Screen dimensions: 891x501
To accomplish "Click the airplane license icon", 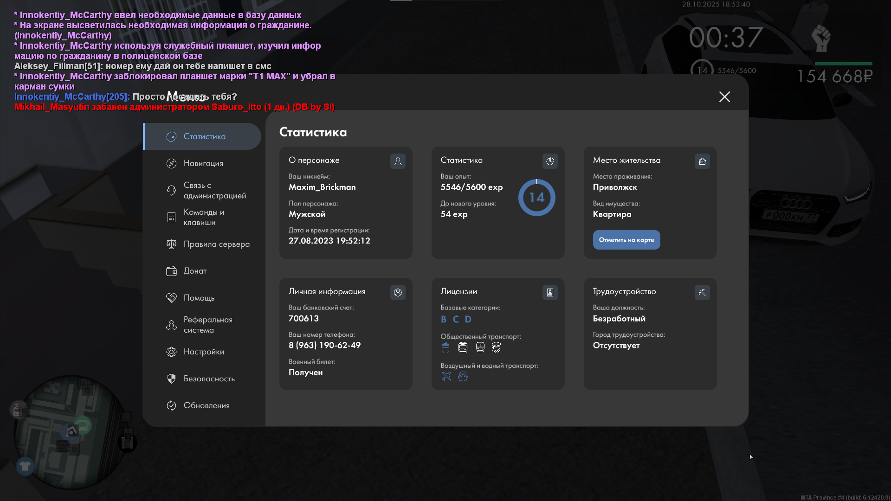I will coord(446,376).
